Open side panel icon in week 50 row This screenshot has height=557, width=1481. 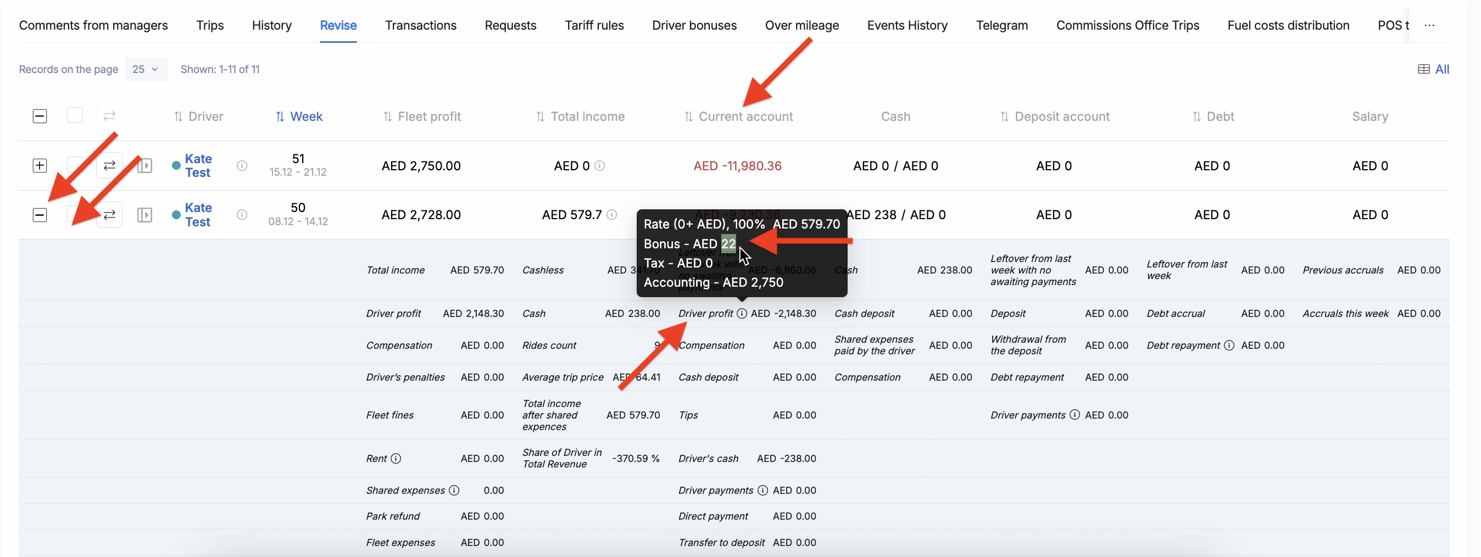click(x=145, y=215)
